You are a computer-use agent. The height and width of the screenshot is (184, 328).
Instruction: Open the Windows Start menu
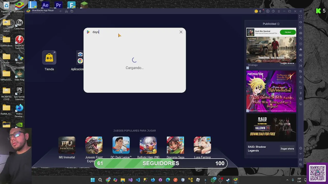pos(93,180)
